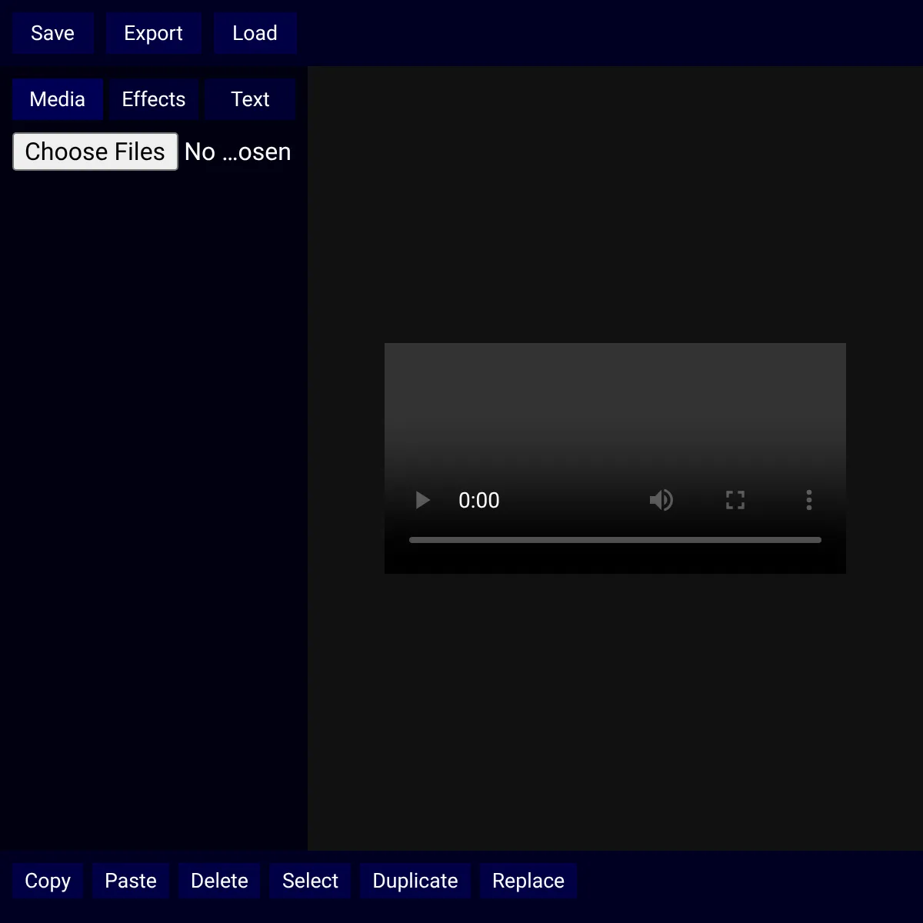The height and width of the screenshot is (923, 923).
Task: Click the video preview area
Action: tap(615, 415)
